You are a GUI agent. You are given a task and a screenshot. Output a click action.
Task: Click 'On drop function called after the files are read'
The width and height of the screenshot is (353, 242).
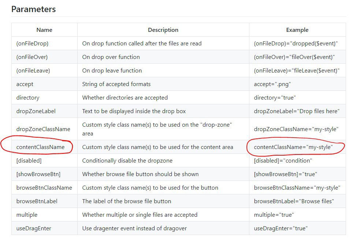click(x=142, y=44)
